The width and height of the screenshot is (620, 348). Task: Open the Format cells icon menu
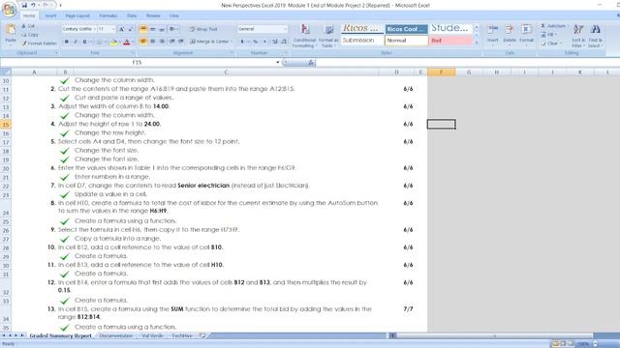pyautogui.click(x=526, y=30)
